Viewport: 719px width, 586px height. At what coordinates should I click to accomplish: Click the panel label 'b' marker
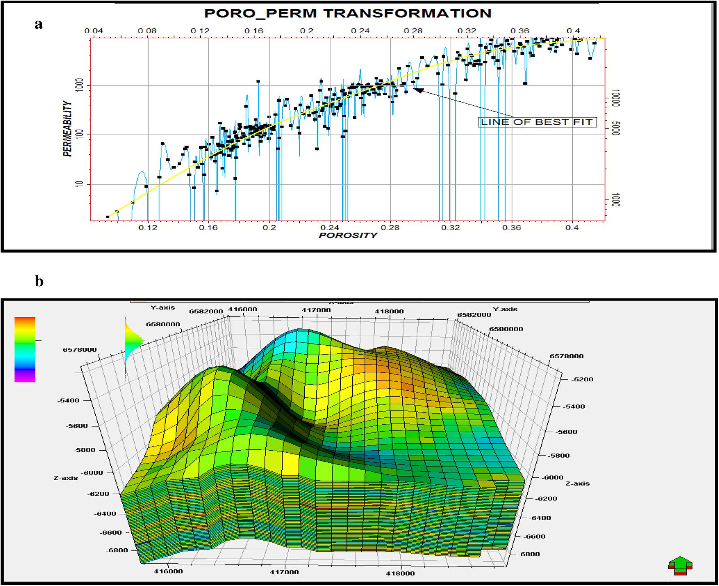(x=39, y=280)
